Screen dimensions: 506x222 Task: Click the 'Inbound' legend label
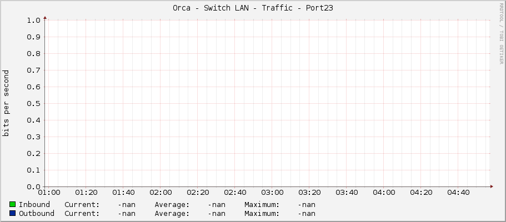pyautogui.click(x=34, y=205)
